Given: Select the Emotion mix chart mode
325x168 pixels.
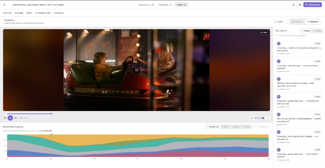Looking at the screenshot, I should coord(213,127).
